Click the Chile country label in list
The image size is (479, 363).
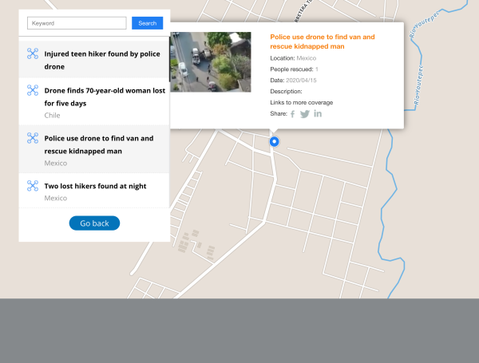(52, 116)
